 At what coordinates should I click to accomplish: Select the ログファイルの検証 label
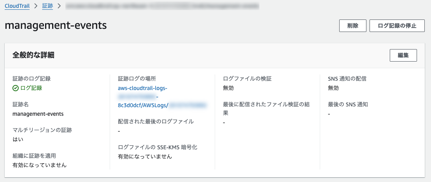pos(247,78)
